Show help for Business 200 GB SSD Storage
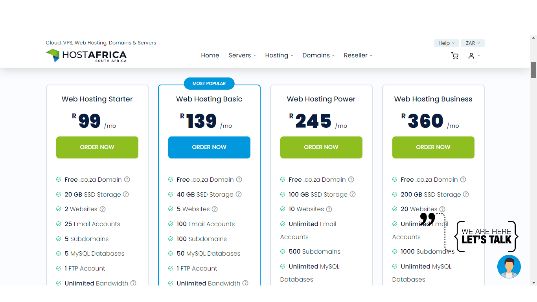This screenshot has height=302, width=537. point(466,194)
